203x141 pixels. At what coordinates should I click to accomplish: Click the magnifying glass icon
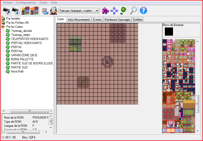(133, 10)
